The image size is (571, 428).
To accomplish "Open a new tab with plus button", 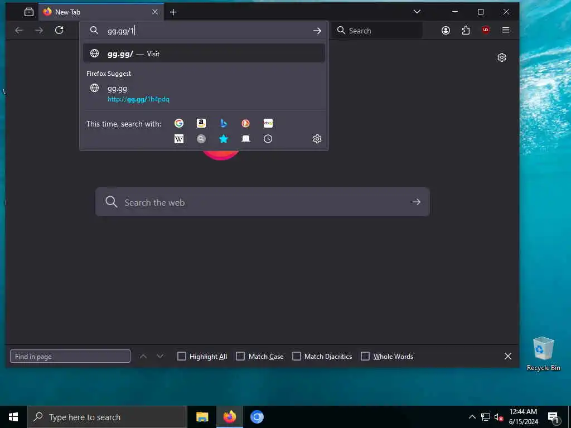I will coord(173,12).
